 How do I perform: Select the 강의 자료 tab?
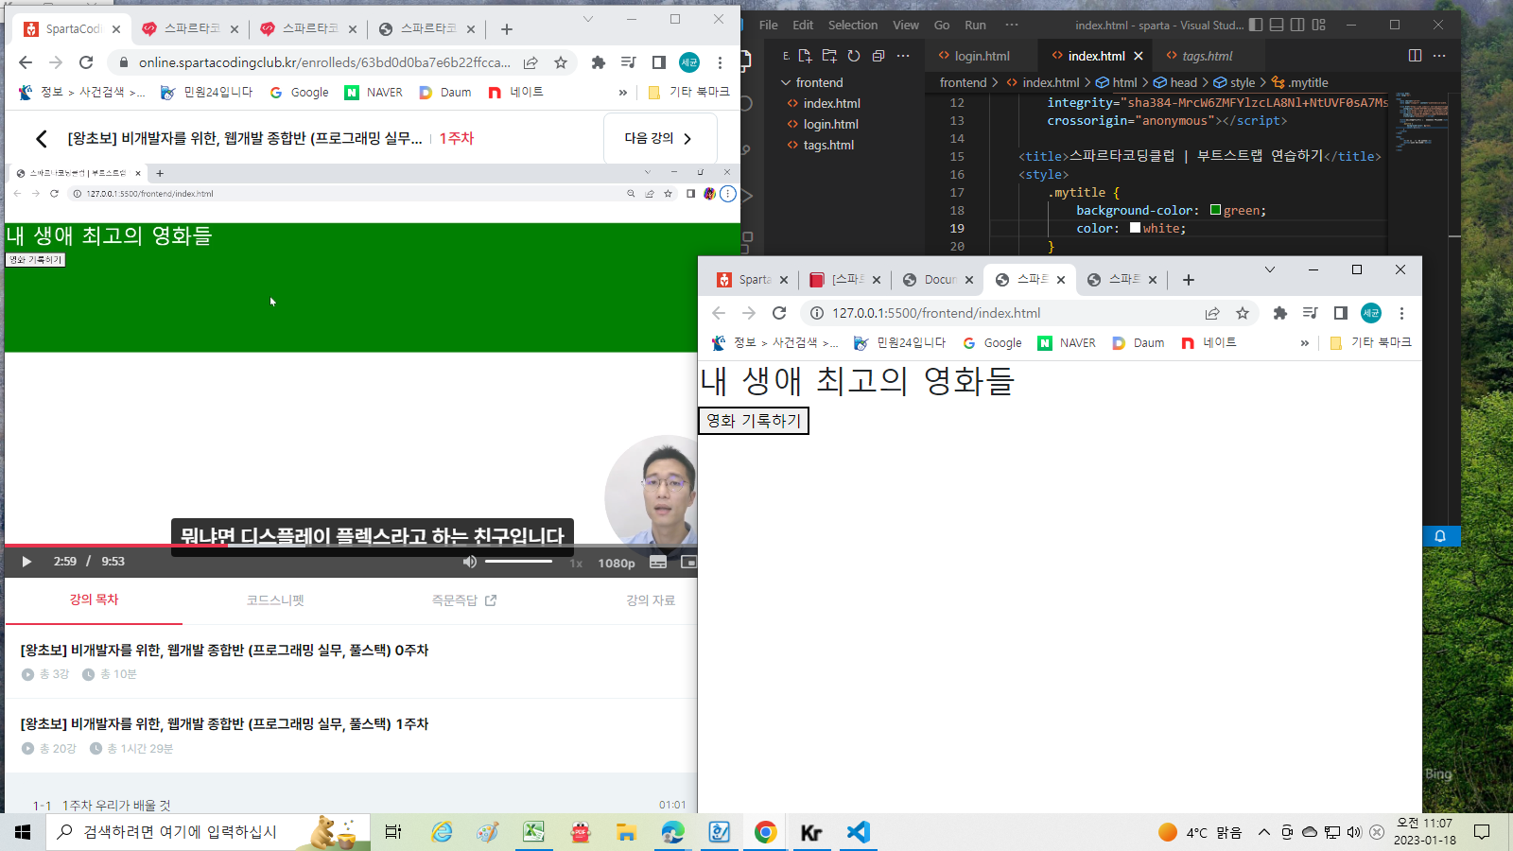(651, 599)
